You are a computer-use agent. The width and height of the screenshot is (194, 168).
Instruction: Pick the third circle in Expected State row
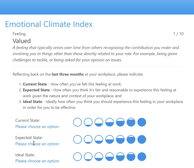99,139
